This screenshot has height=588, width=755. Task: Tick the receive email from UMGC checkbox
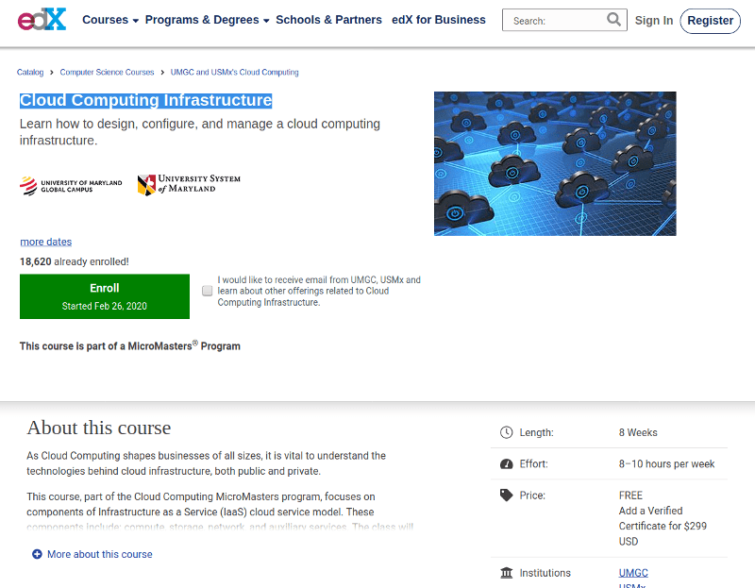coord(207,291)
